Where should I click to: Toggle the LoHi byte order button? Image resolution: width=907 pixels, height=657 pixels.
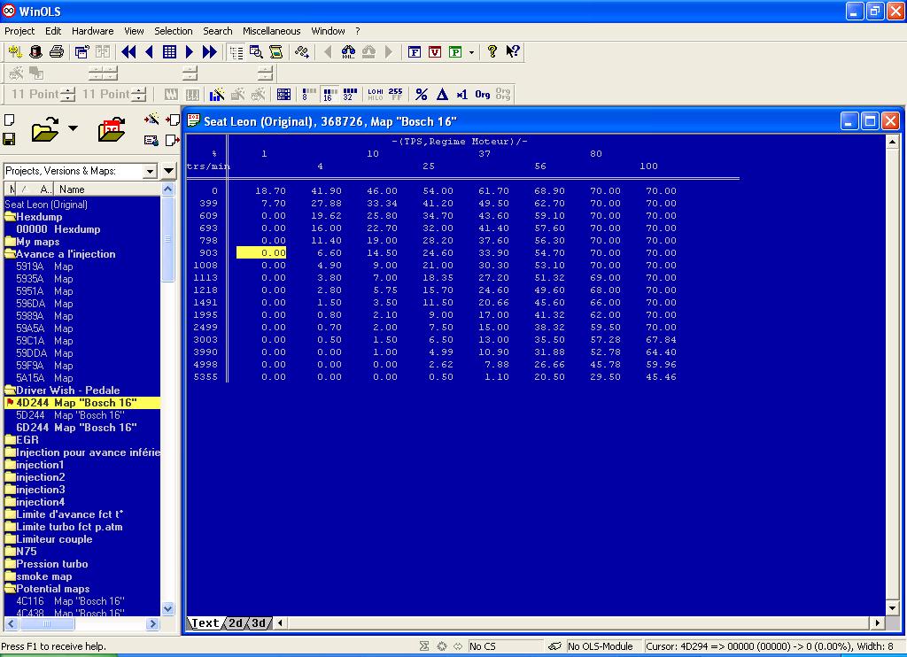[375, 94]
